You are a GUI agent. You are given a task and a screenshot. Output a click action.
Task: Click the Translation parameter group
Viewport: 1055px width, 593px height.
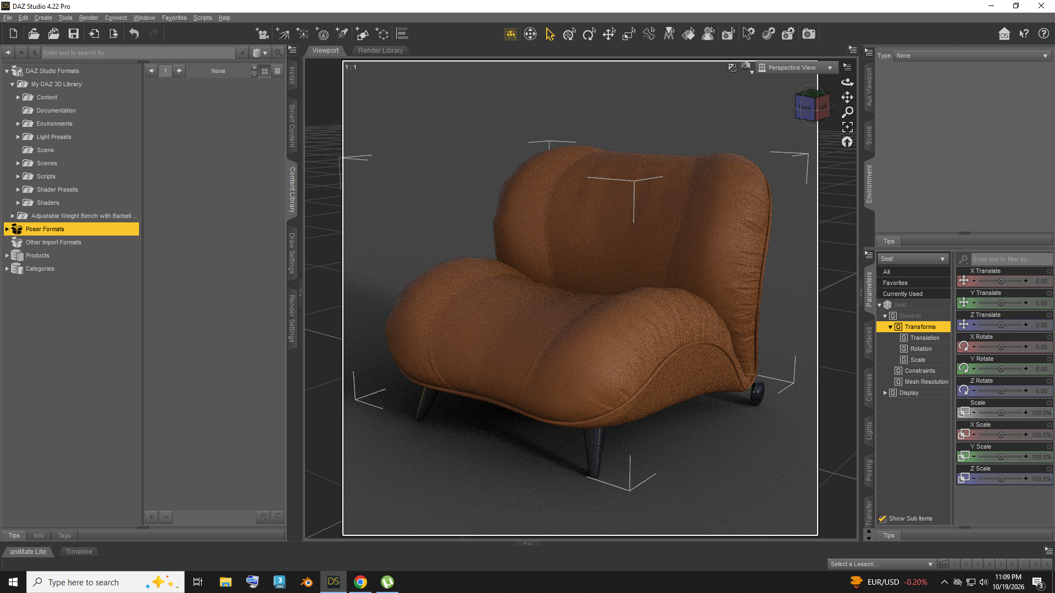pos(925,338)
